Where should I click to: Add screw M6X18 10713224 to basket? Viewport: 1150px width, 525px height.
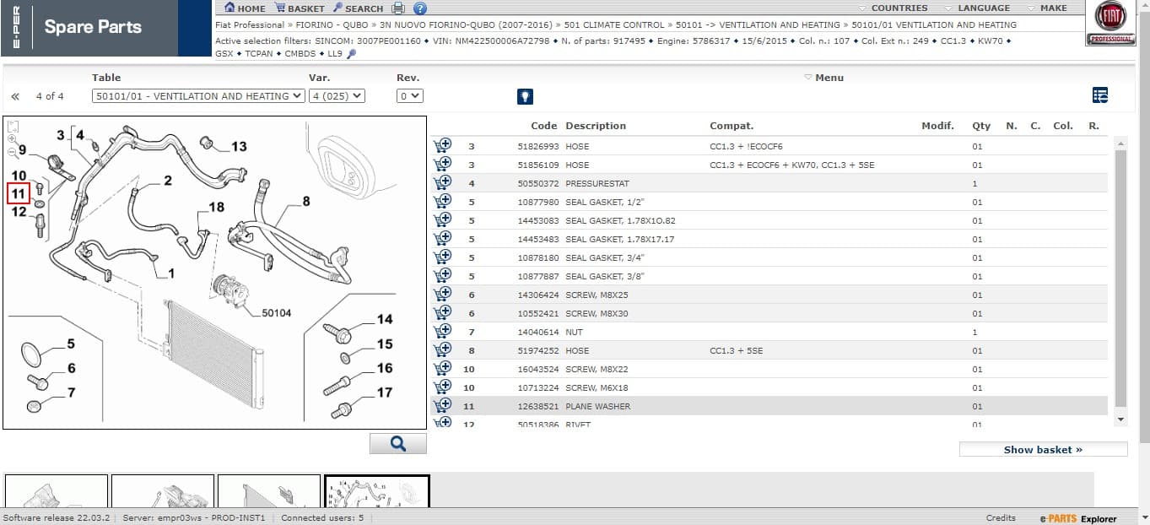pyautogui.click(x=442, y=387)
